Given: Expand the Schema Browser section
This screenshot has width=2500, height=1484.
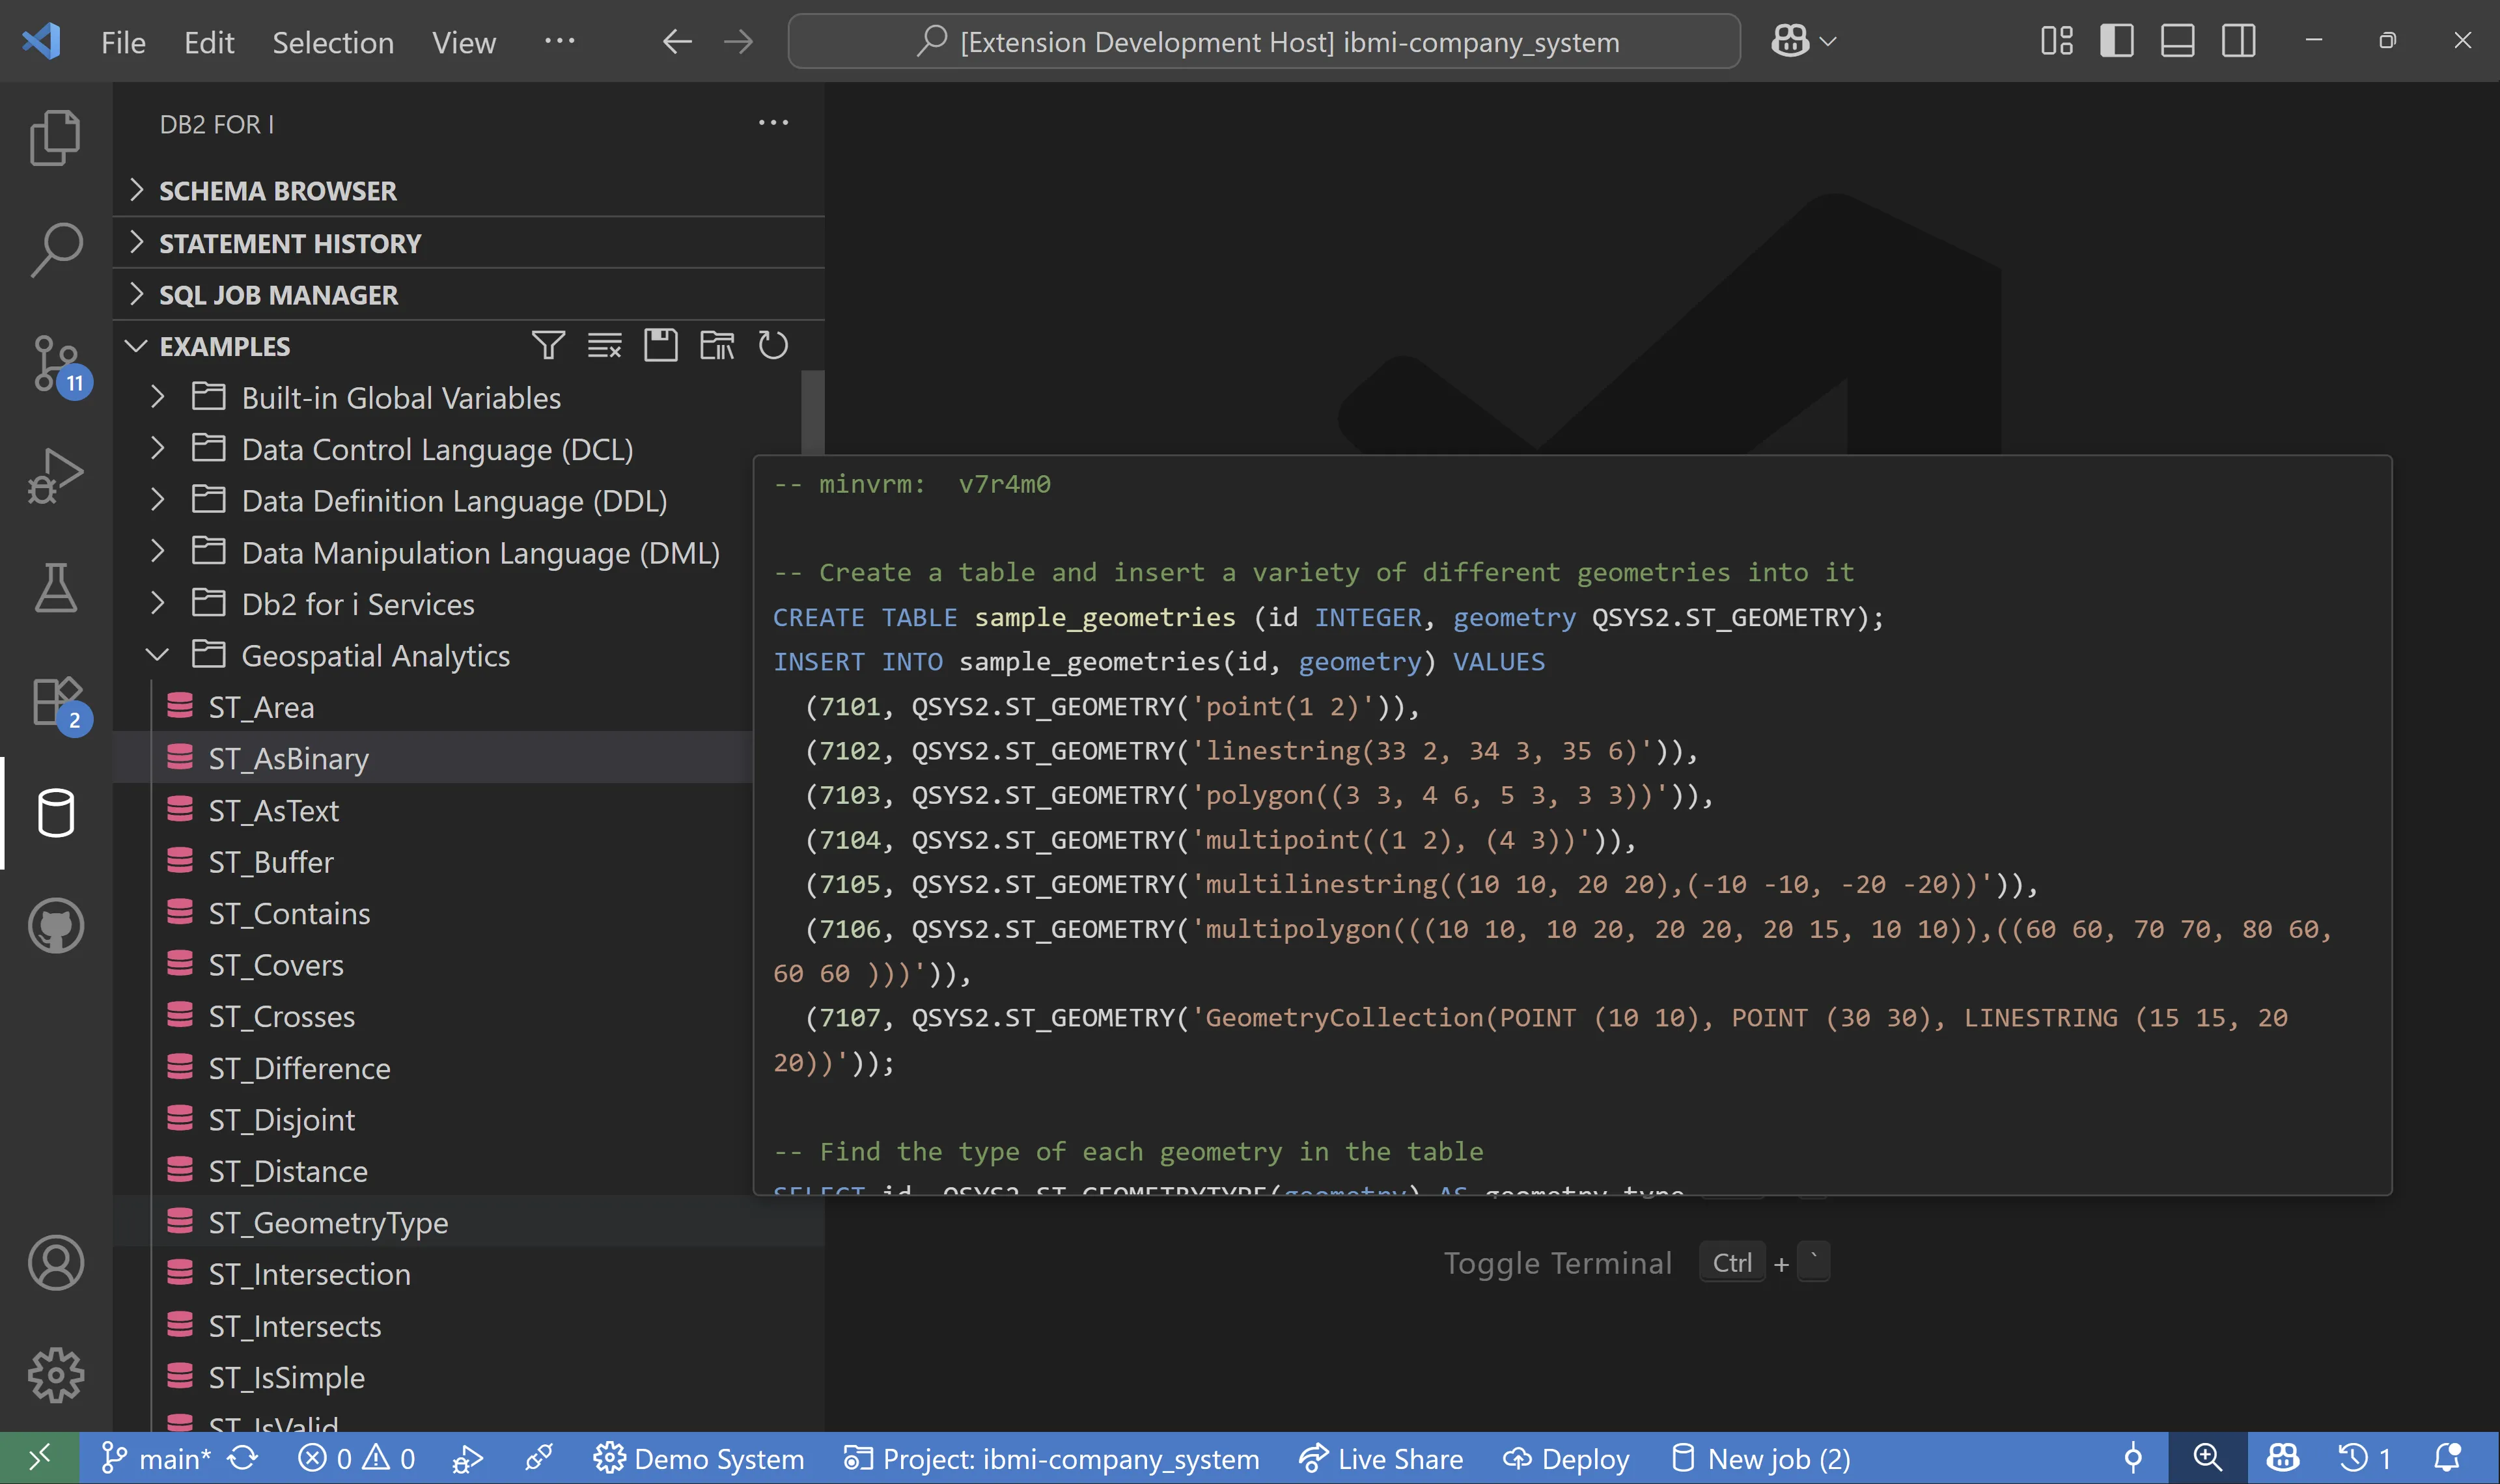Looking at the screenshot, I should point(277,190).
